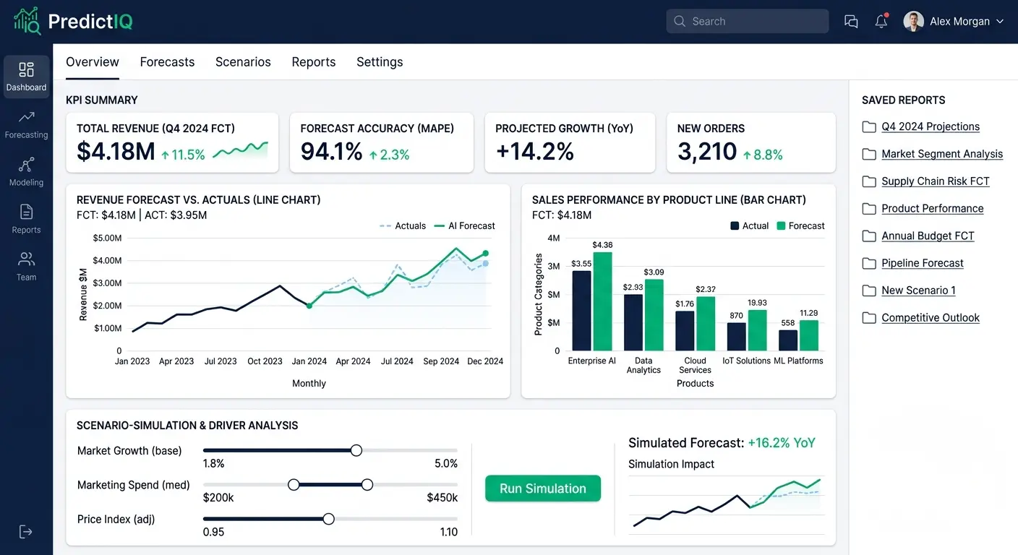Open Reports in the left sidebar
The image size is (1018, 555).
[x=27, y=219]
